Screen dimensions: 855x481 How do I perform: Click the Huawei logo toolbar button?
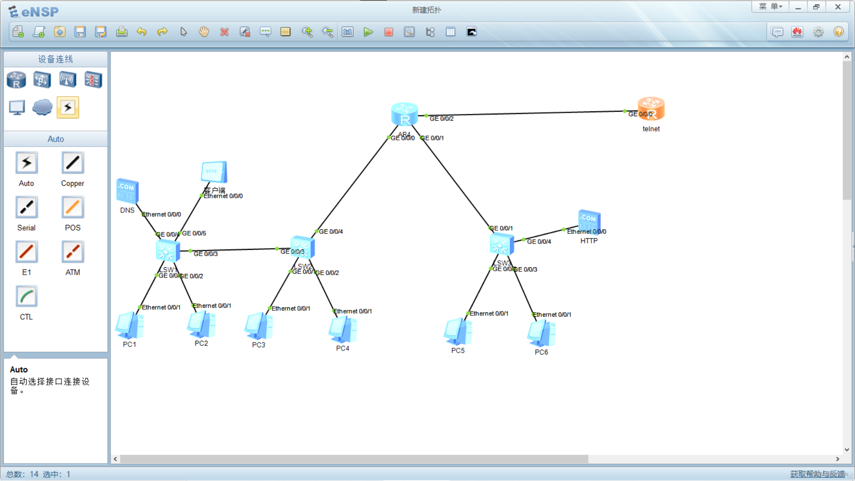pyautogui.click(x=797, y=32)
